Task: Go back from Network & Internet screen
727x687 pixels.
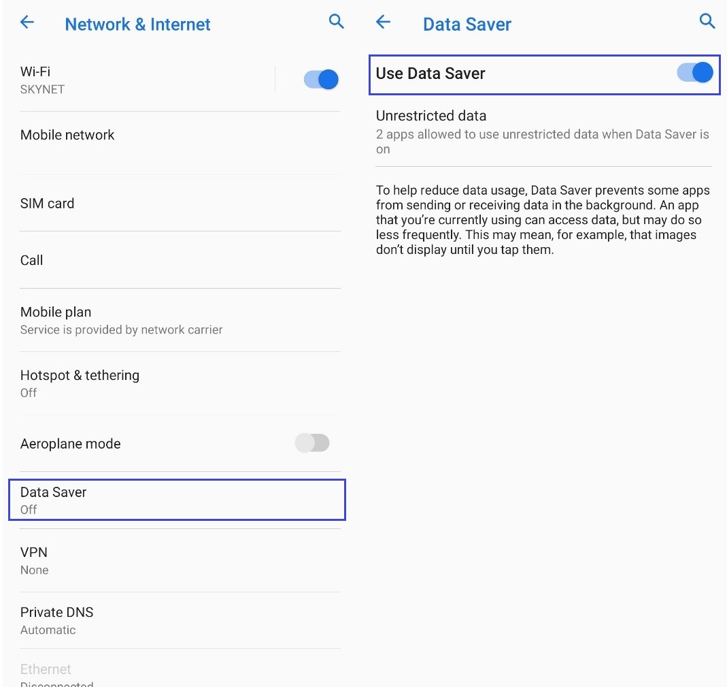Action: (x=27, y=22)
